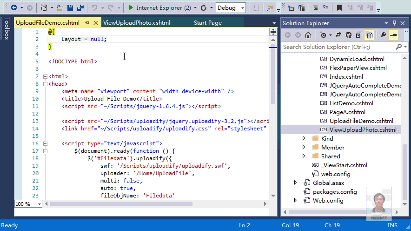Switch to the Start Page tab
411x231 pixels.
(208, 23)
